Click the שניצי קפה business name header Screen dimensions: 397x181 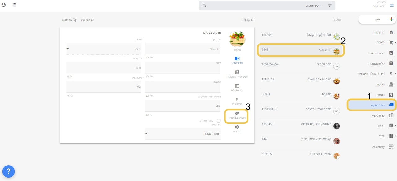click(x=379, y=6)
